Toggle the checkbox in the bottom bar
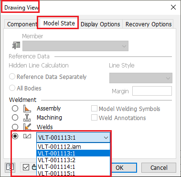 pos(26,167)
